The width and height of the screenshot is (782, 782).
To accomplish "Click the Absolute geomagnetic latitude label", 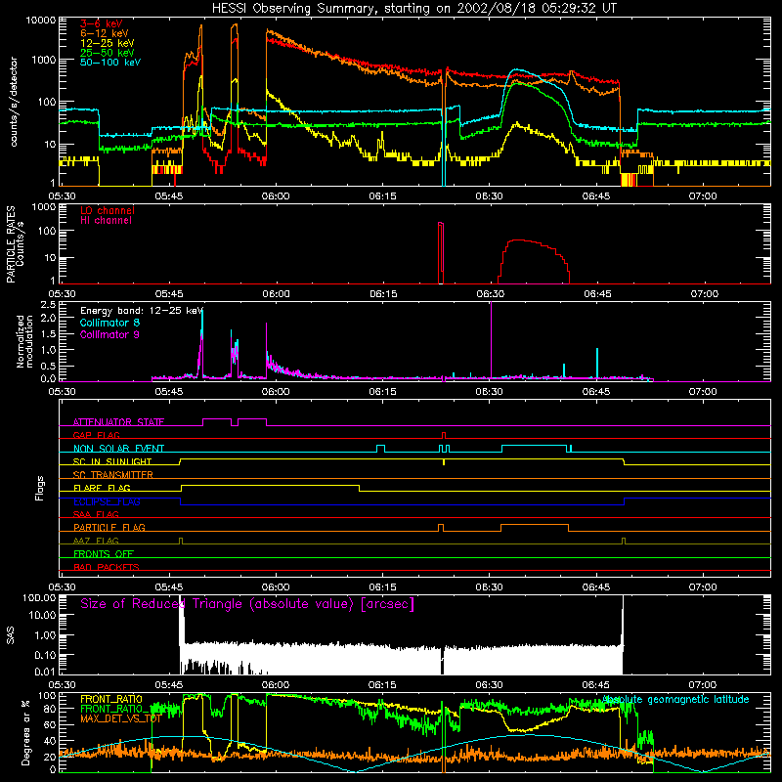I will coord(675,699).
